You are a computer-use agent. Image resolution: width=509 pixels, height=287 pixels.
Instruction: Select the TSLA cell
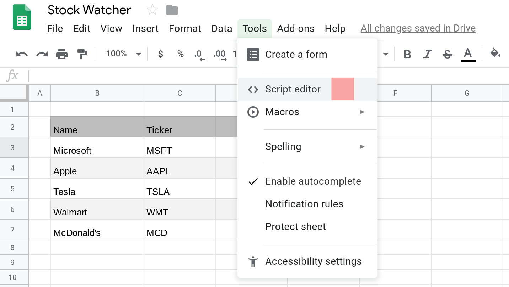(180, 188)
